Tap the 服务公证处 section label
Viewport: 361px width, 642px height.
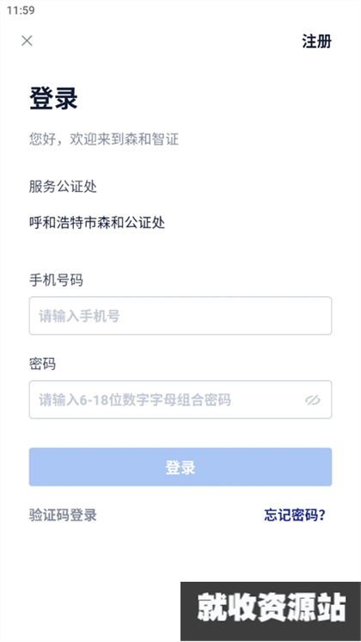coord(63,187)
